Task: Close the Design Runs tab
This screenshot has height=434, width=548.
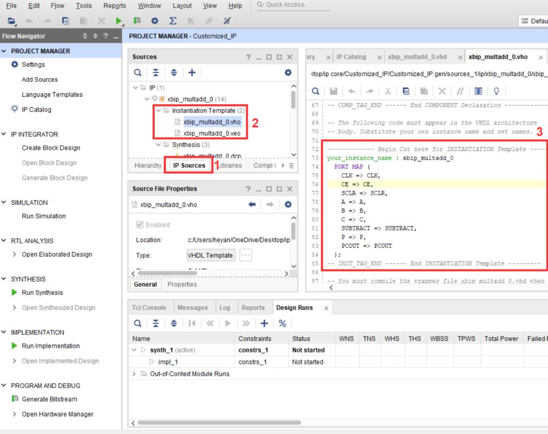Action: (x=326, y=308)
